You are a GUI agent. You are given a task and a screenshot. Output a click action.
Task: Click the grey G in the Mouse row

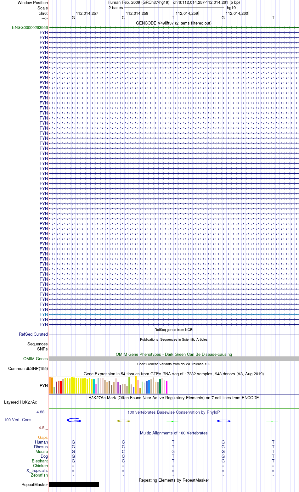[x=173, y=452]
